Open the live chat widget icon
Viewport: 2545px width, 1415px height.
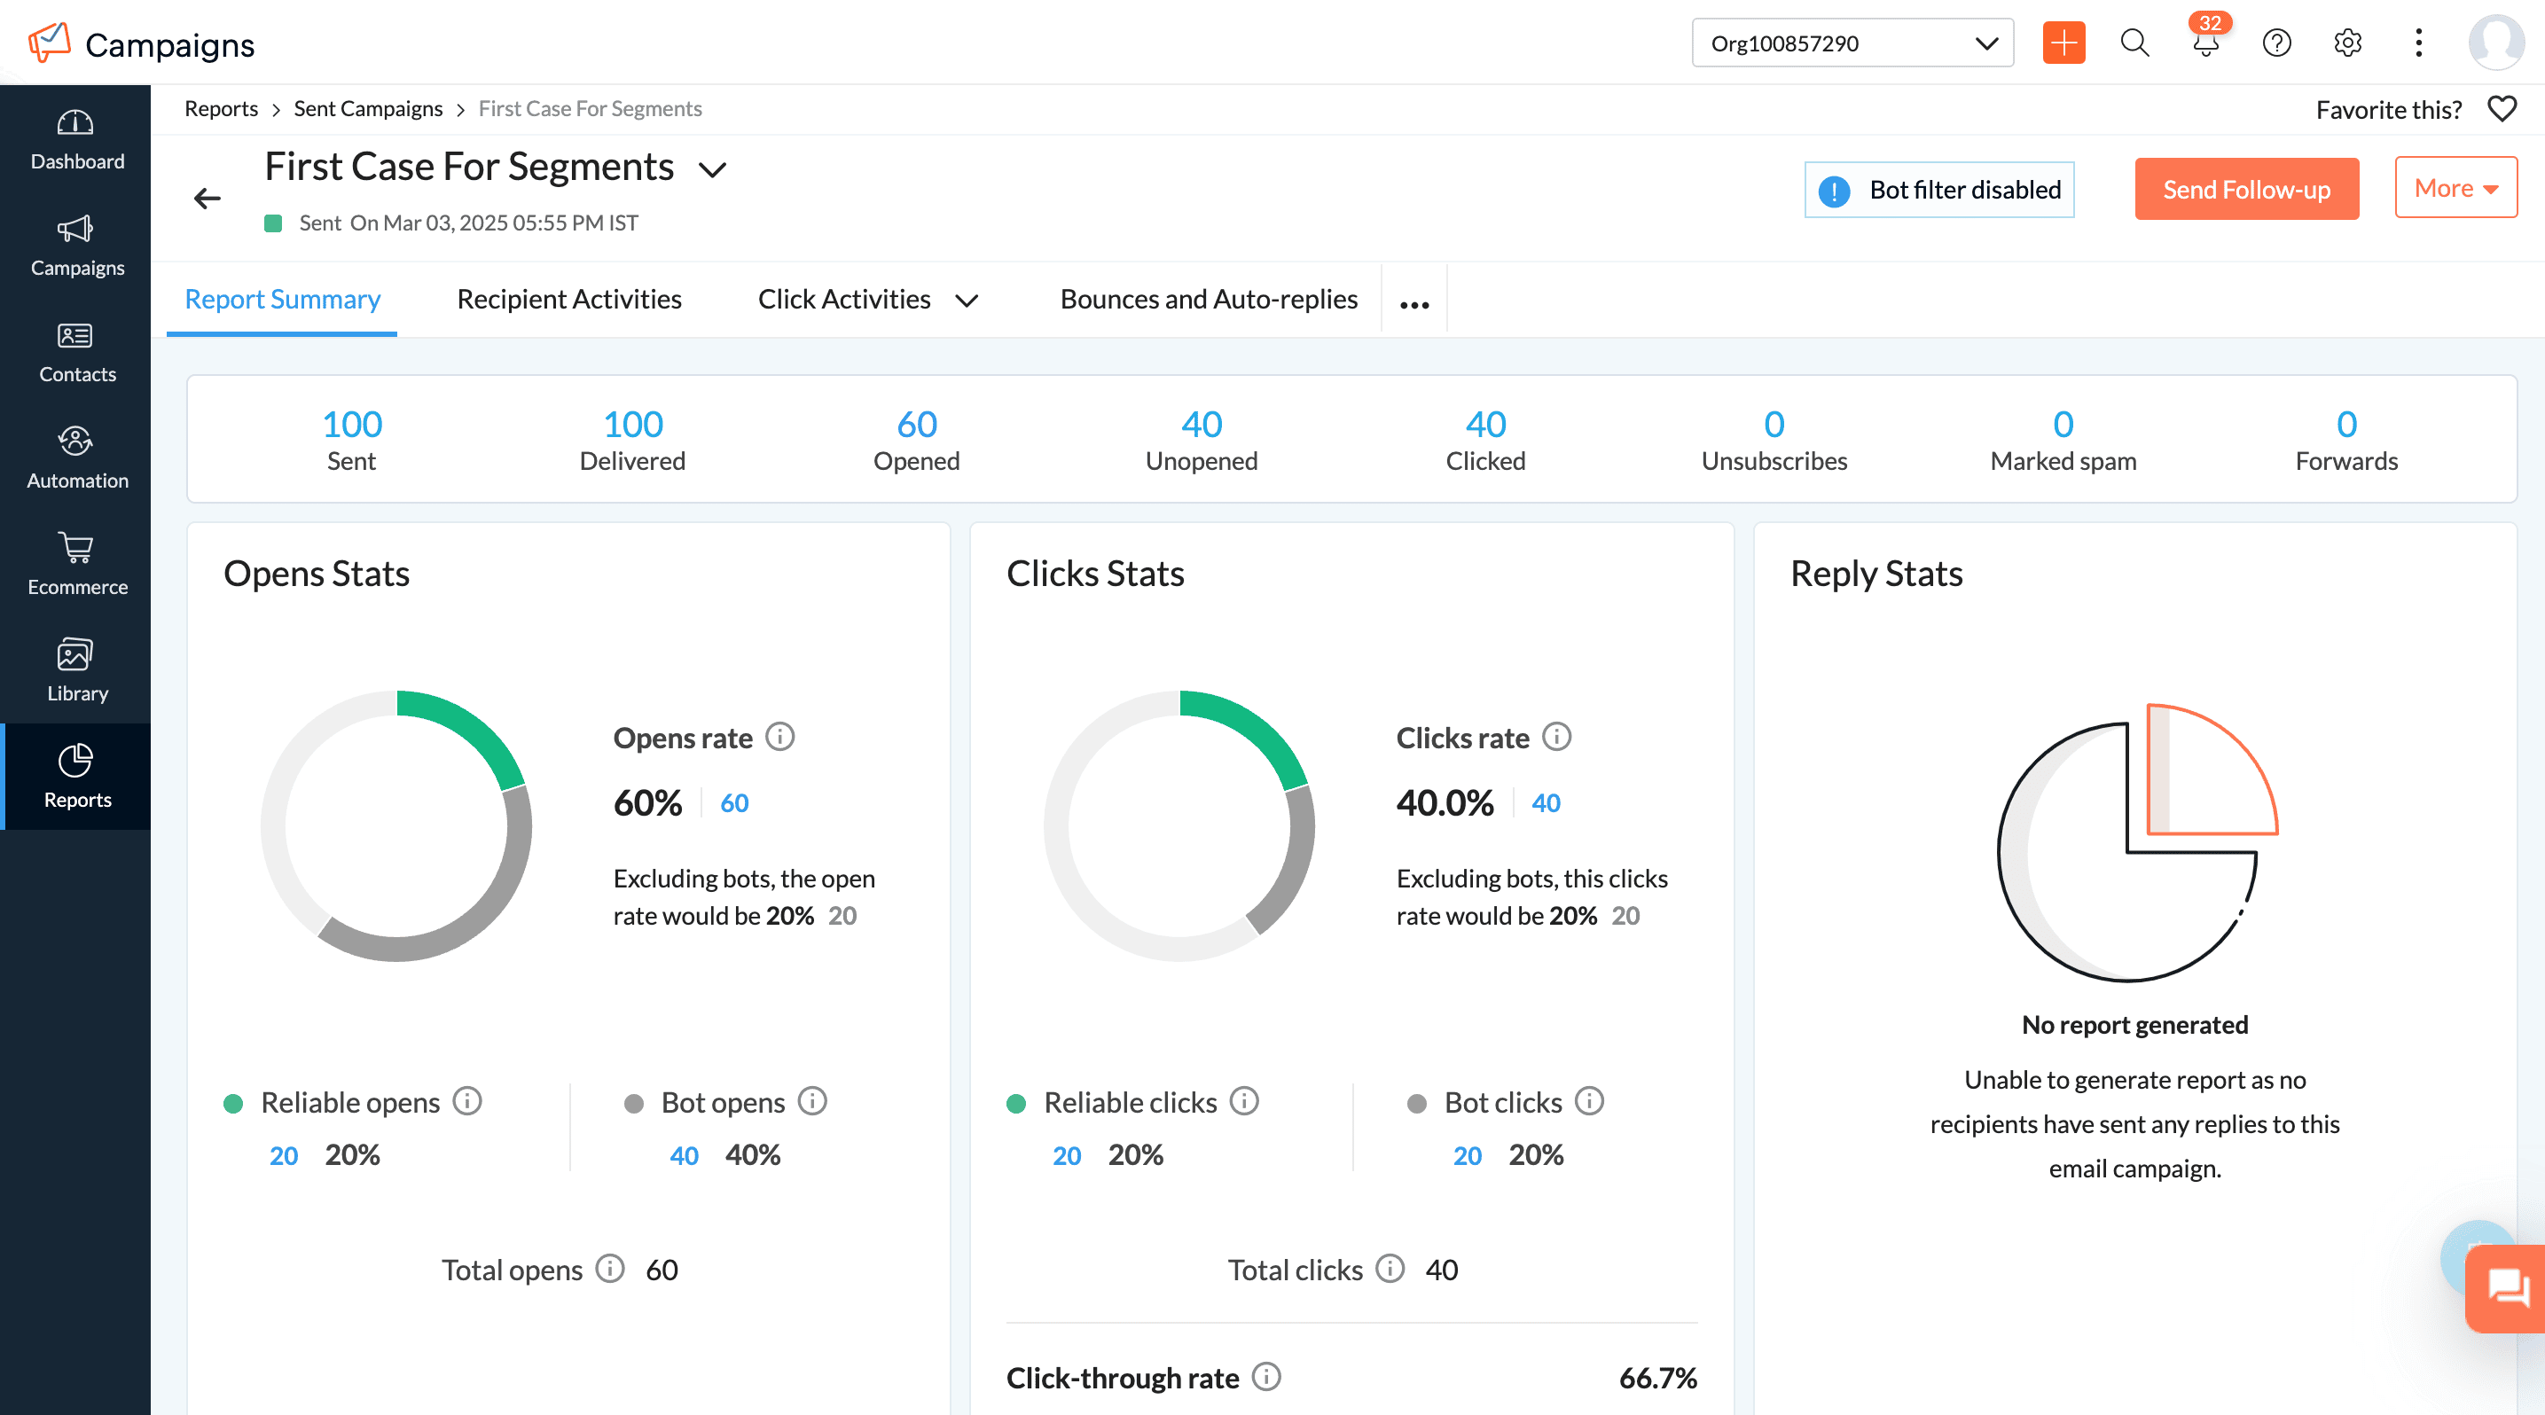(2508, 1287)
